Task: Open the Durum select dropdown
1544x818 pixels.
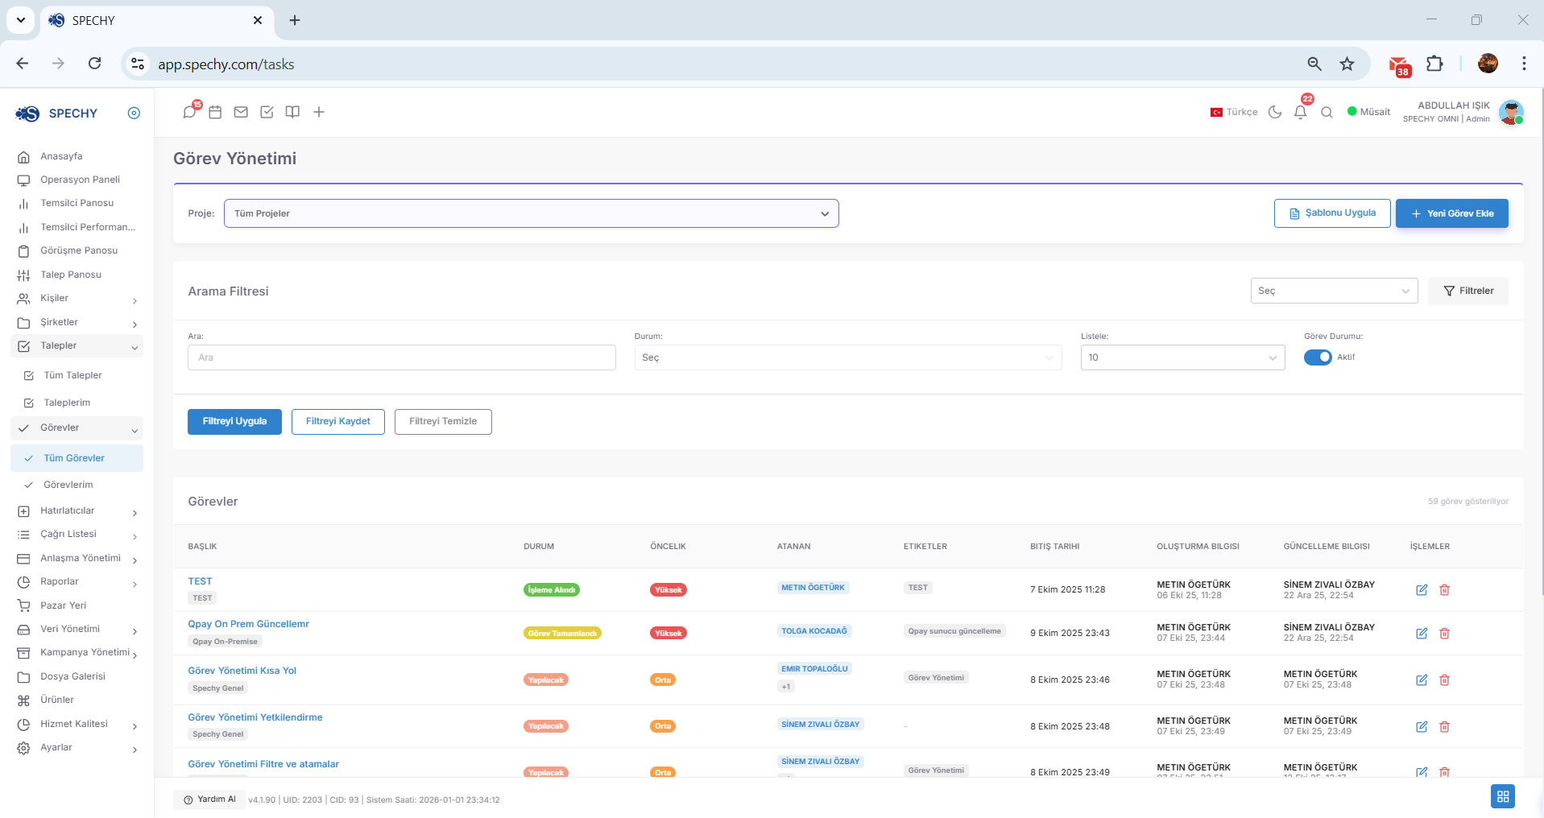Action: tap(847, 357)
